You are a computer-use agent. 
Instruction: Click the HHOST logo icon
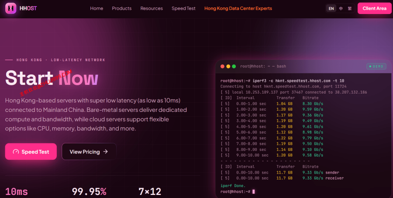pos(11,8)
